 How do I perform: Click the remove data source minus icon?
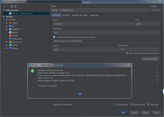point(8,6)
